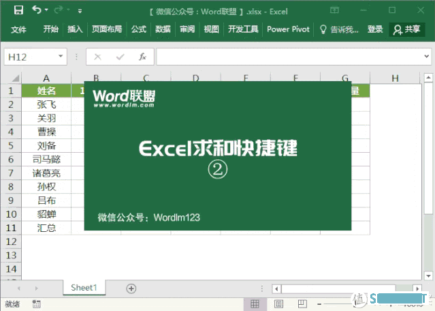
Task: Switch to Normal view icon
Action: (255, 303)
